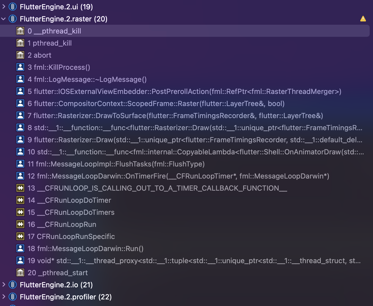Image resolution: width=373 pixels, height=306 pixels.
Task: Expand the FlutterEngine.2.ui thread
Action: tap(3, 7)
